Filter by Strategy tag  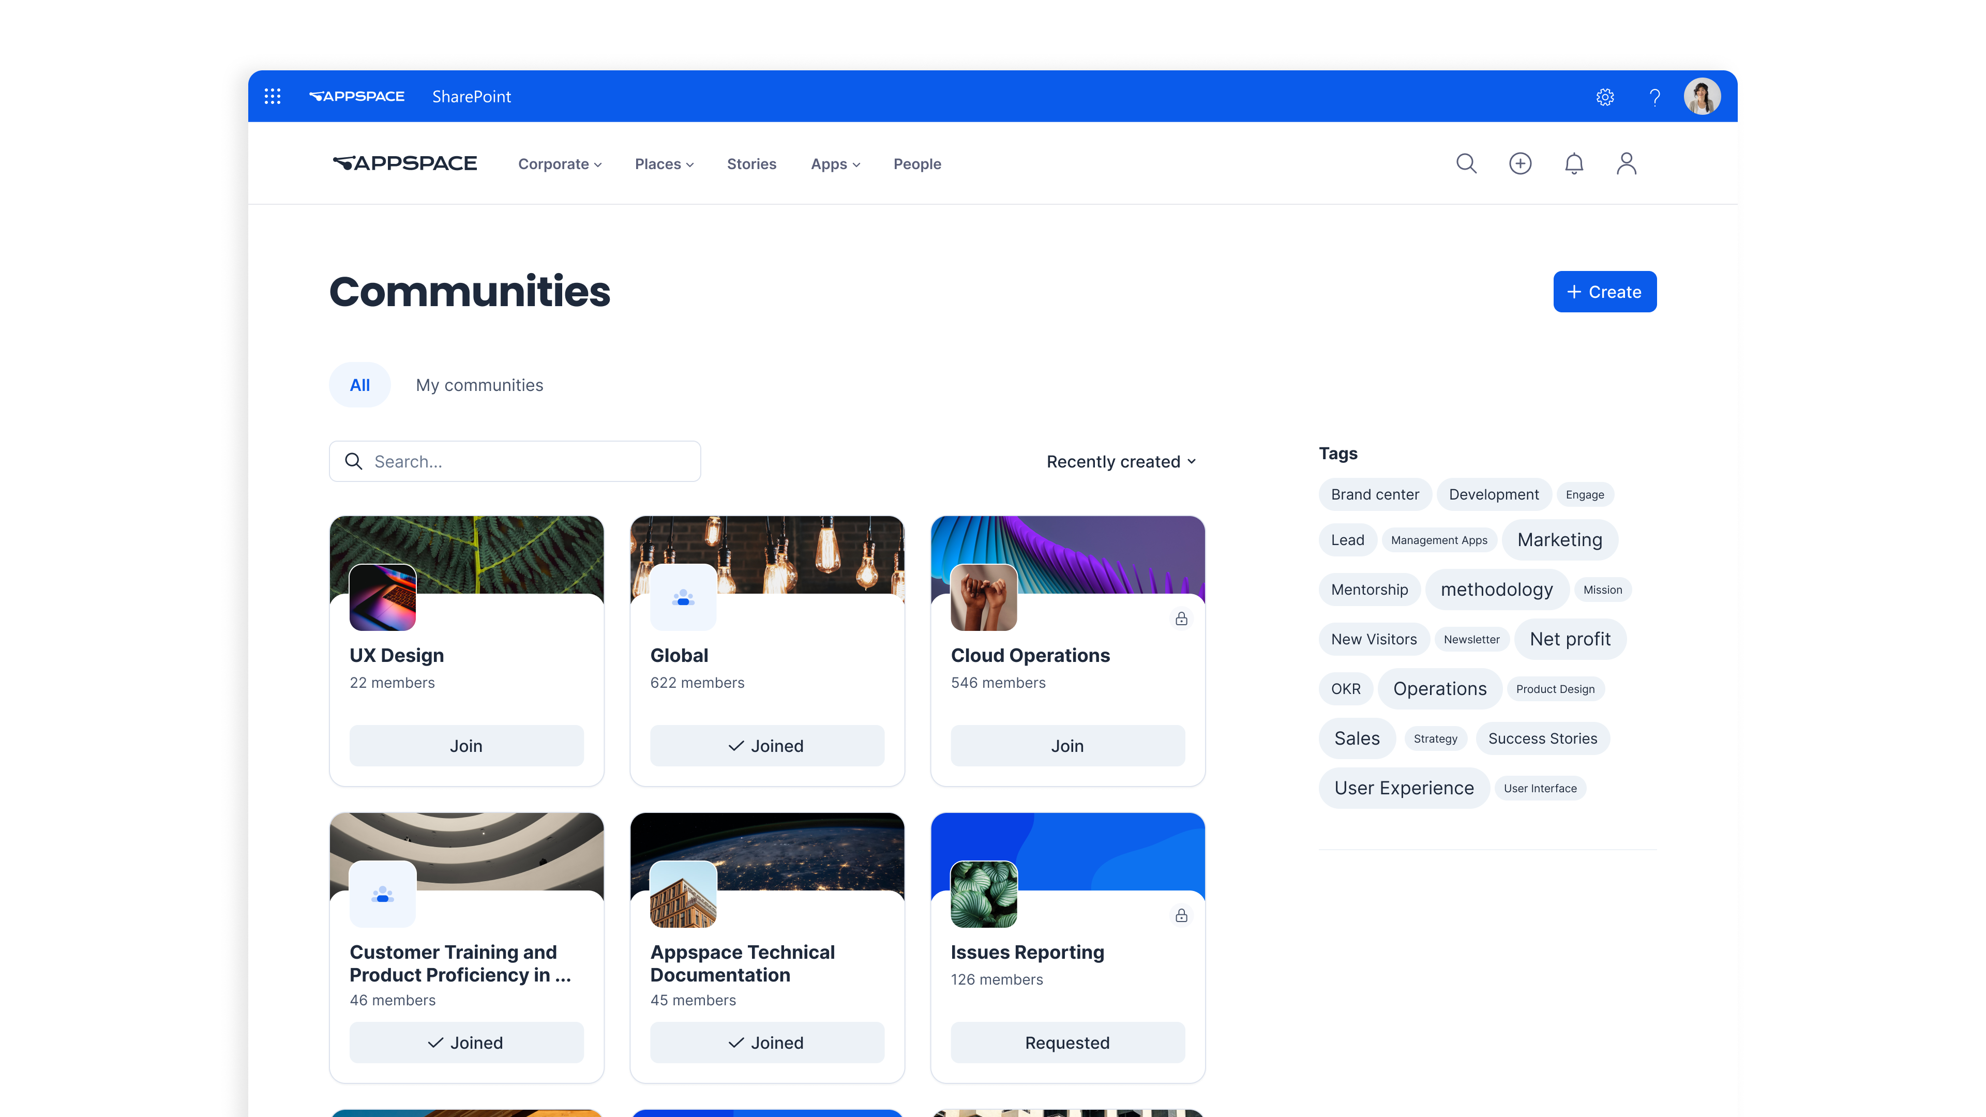[x=1436, y=738]
